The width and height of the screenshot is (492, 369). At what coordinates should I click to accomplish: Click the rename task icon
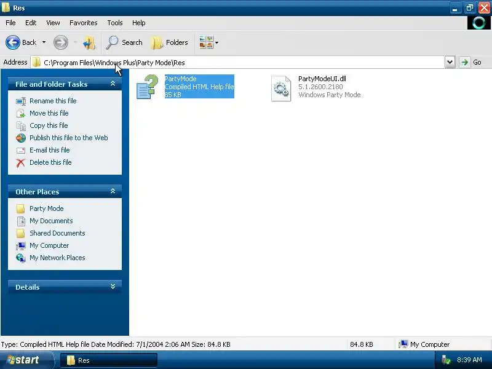21,101
